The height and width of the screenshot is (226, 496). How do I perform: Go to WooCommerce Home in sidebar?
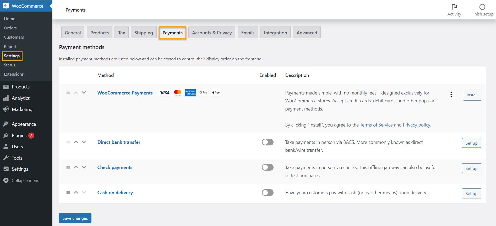[x=10, y=19]
